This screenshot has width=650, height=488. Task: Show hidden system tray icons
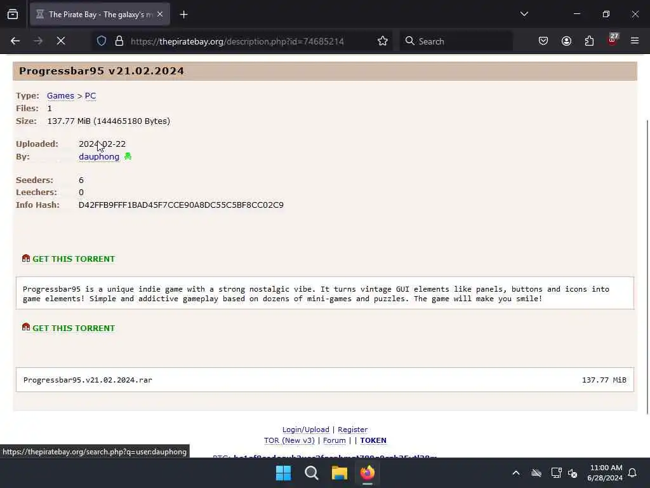pyautogui.click(x=516, y=473)
